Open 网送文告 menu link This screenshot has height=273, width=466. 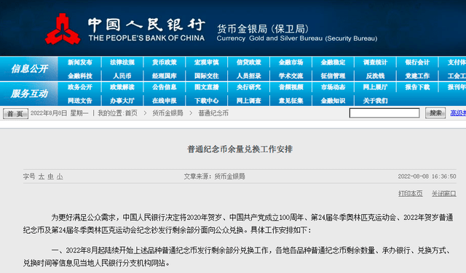pos(80,101)
